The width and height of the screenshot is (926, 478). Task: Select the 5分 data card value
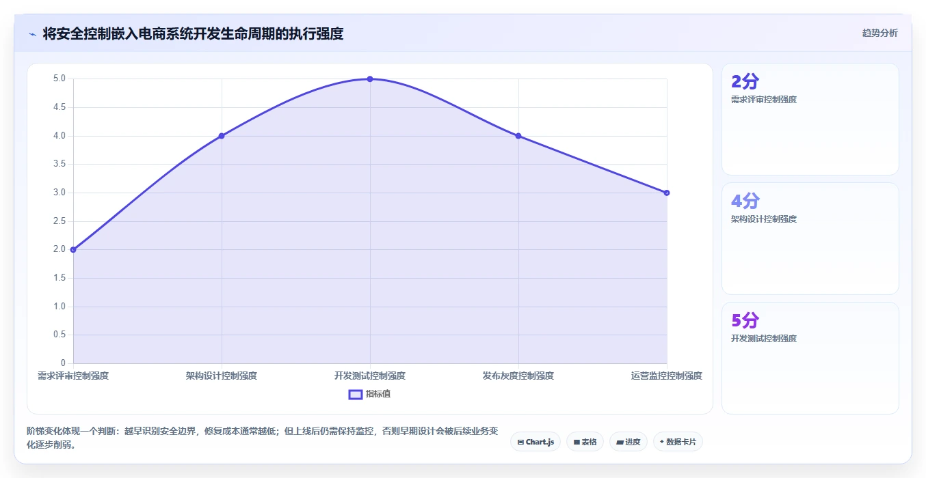click(x=745, y=321)
